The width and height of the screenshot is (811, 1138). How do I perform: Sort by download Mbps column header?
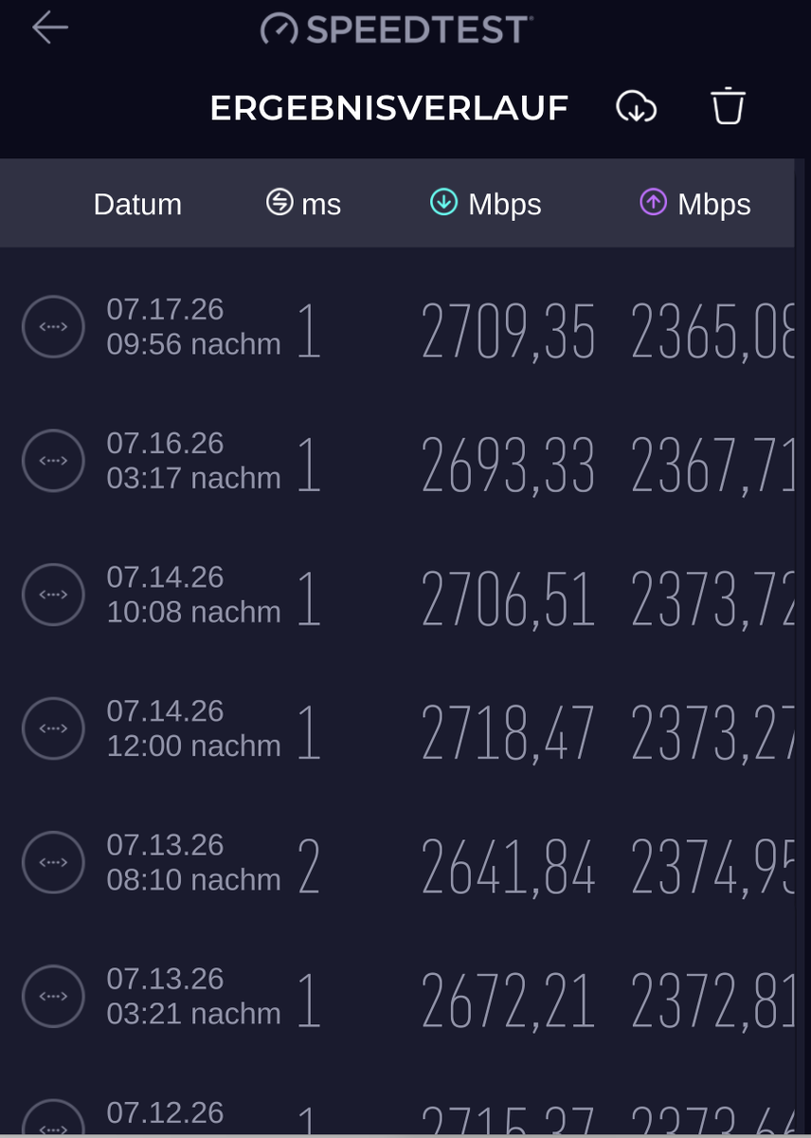486,204
